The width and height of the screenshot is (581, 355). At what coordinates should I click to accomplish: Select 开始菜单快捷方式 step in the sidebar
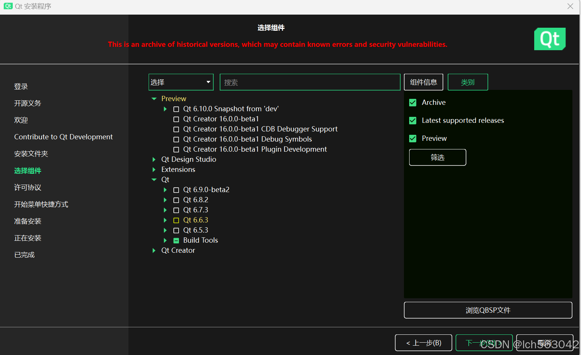pos(41,204)
